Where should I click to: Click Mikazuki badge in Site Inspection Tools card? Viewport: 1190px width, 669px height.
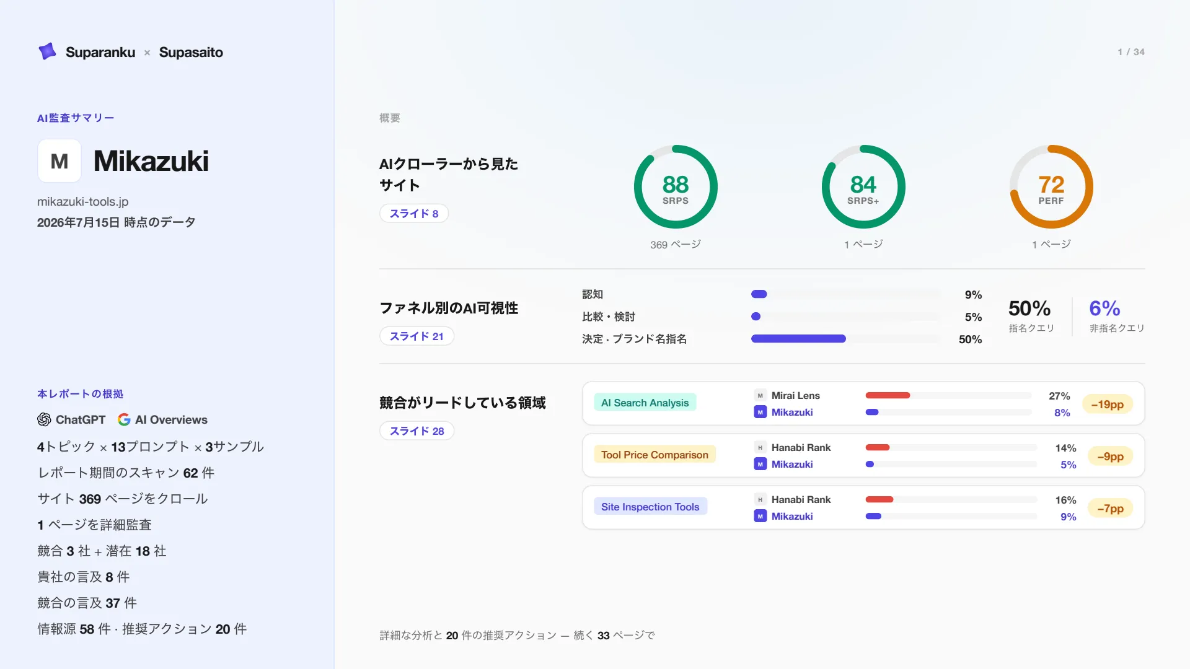760,516
